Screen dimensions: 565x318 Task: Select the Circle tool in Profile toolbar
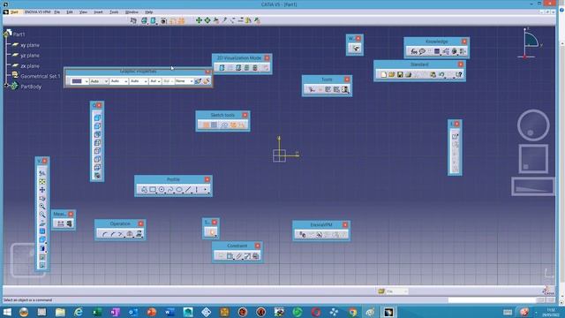pyautogui.click(x=162, y=189)
